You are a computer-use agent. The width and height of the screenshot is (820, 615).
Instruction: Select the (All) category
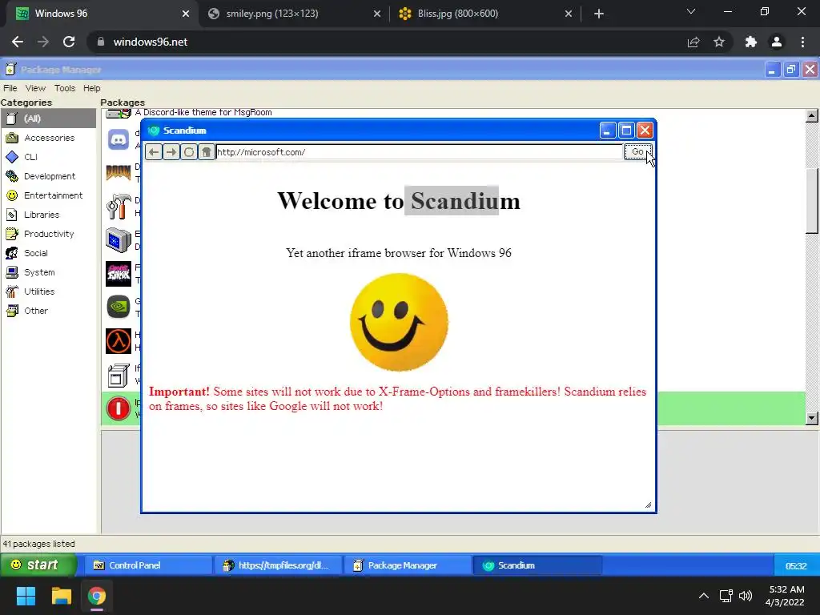pos(49,119)
